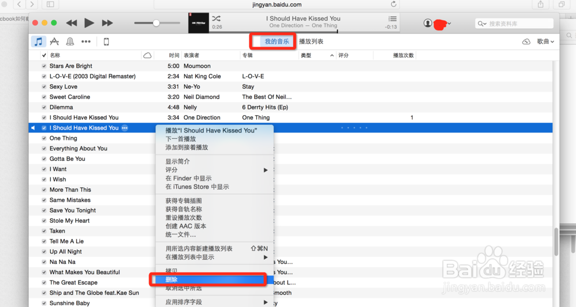Click the 搜索资料库 search field
Screen dimensions: 576x307
(514, 24)
